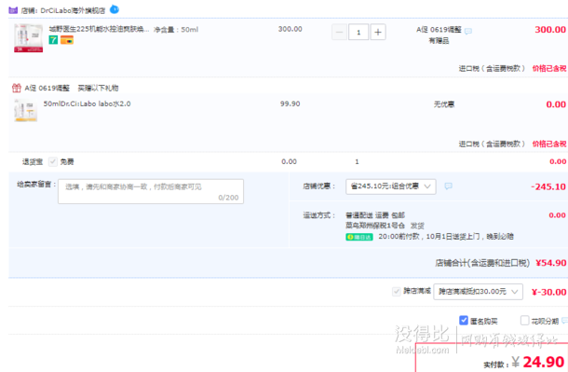Open promotion comment icon beside 0619调整
Screen dimensions: 568x372
(x=468, y=31)
